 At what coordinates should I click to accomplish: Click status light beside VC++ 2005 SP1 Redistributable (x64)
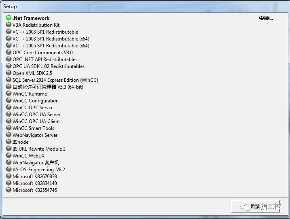[x=8, y=45]
